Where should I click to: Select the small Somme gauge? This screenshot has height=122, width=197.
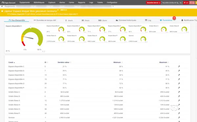pos(143,39)
